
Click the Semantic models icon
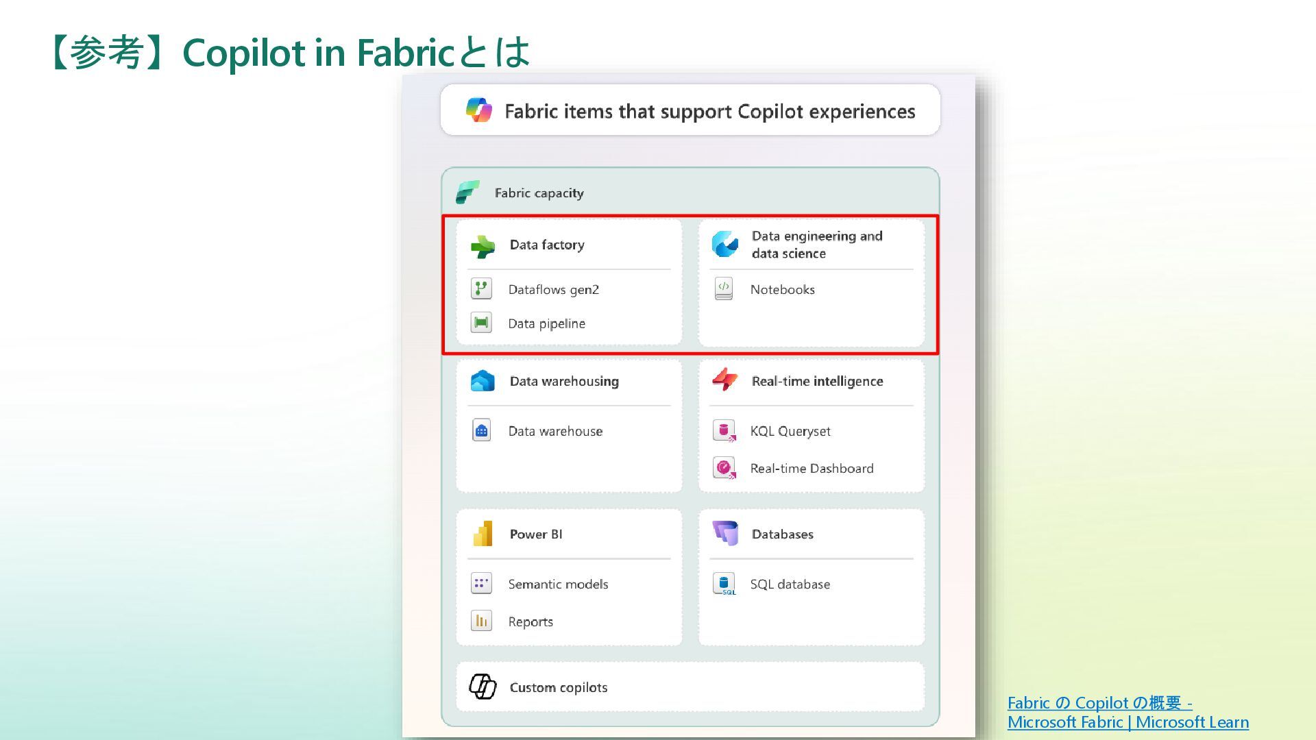481,583
